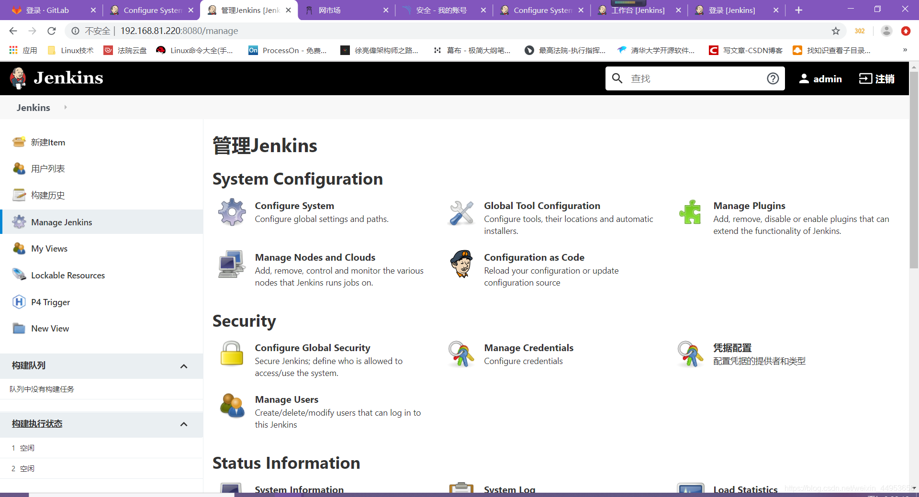This screenshot has width=919, height=497.
Task: Switch to the 登录 · GitLab tab
Action: (53, 10)
